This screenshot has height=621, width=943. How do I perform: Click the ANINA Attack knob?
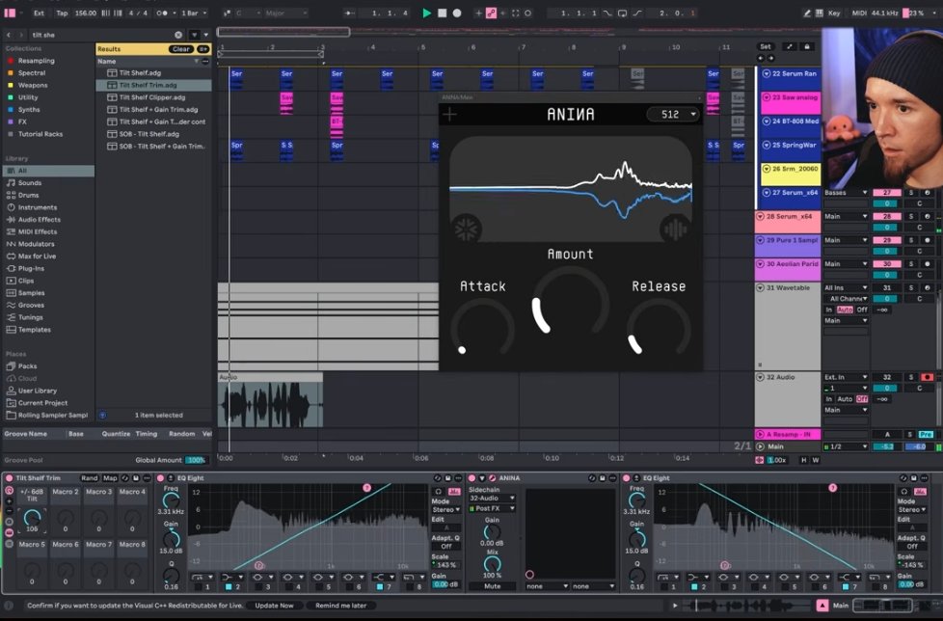tap(482, 327)
